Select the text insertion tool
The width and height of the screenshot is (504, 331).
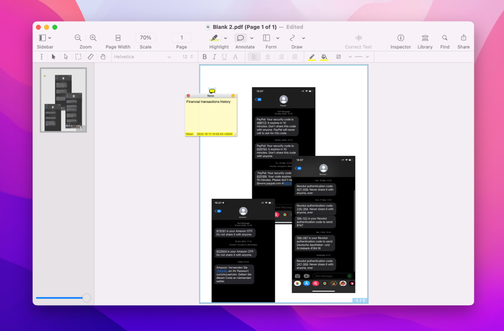click(41, 57)
